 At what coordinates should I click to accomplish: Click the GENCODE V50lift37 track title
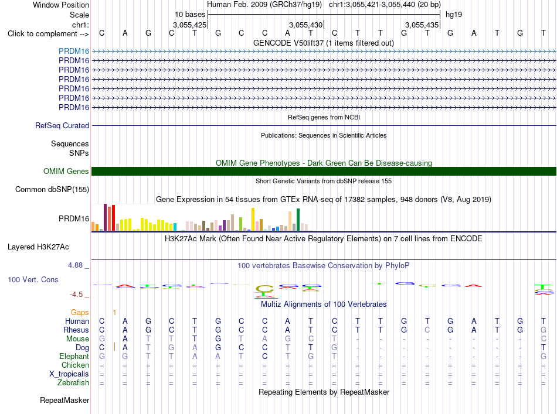pyautogui.click(x=324, y=43)
